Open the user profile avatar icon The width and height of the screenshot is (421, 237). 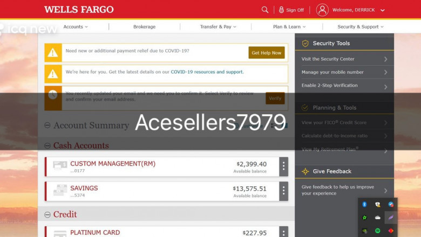(322, 10)
